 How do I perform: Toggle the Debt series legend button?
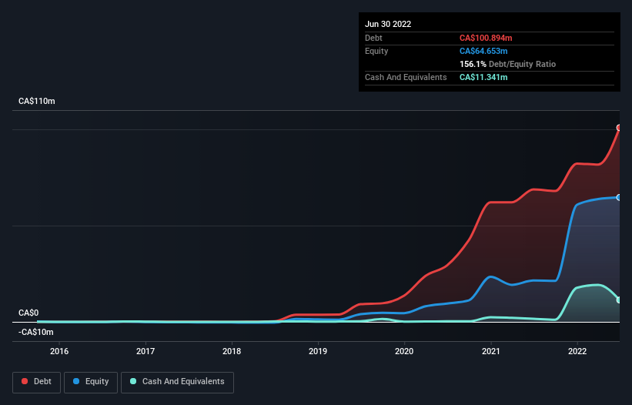click(36, 382)
